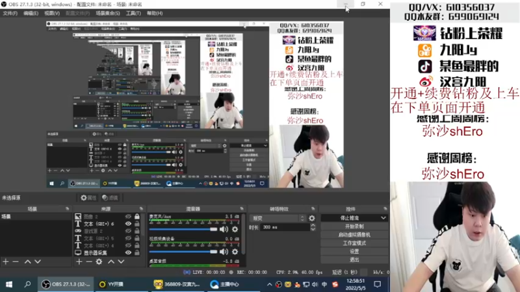Open the 配置文件(P) menu
Image resolution: width=520 pixels, height=292 pixels.
[x=77, y=13]
